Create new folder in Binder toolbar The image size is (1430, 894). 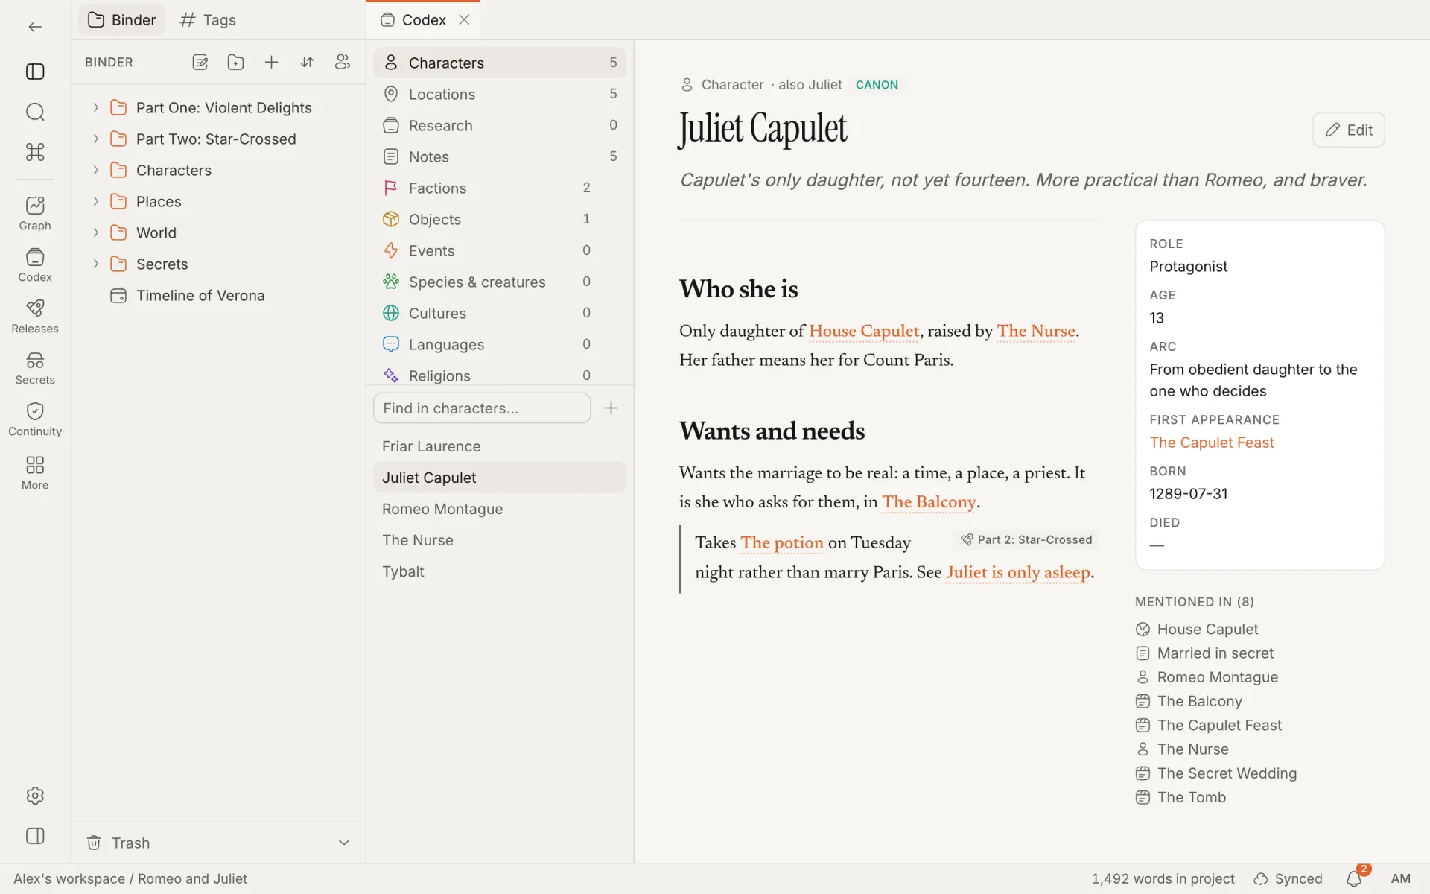[235, 63]
